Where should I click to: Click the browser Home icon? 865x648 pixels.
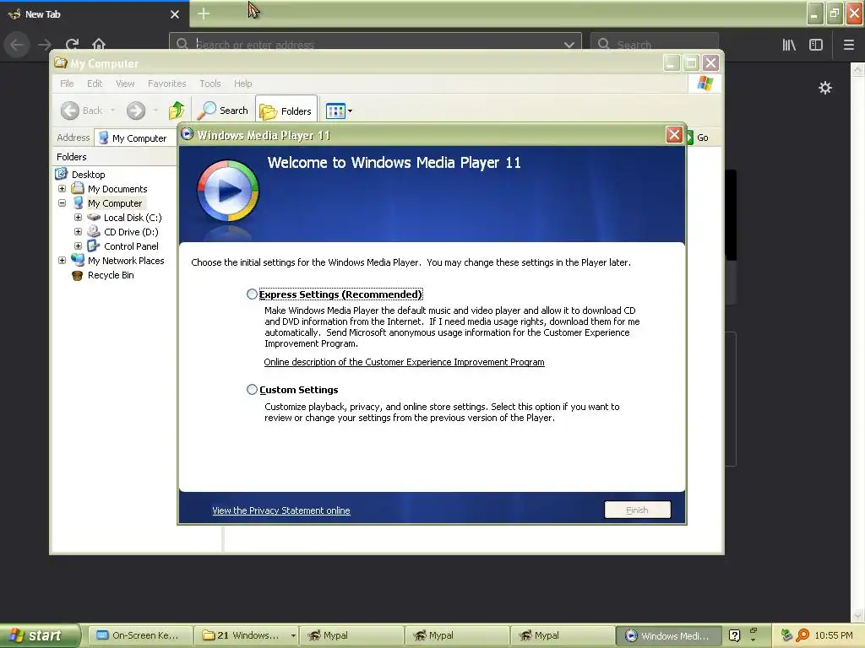pyautogui.click(x=99, y=45)
